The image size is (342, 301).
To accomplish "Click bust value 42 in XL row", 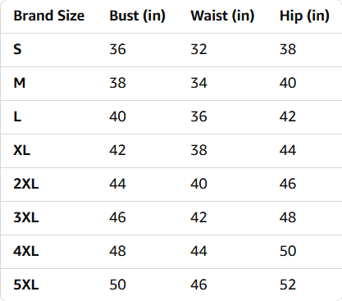I will coord(117,150).
